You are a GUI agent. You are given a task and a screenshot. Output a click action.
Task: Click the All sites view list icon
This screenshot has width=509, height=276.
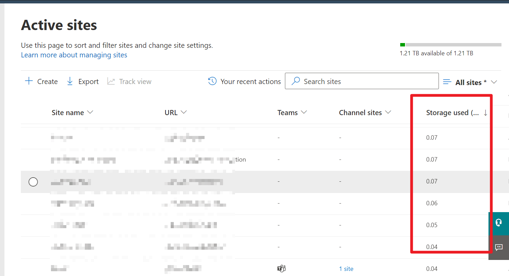pos(447,82)
